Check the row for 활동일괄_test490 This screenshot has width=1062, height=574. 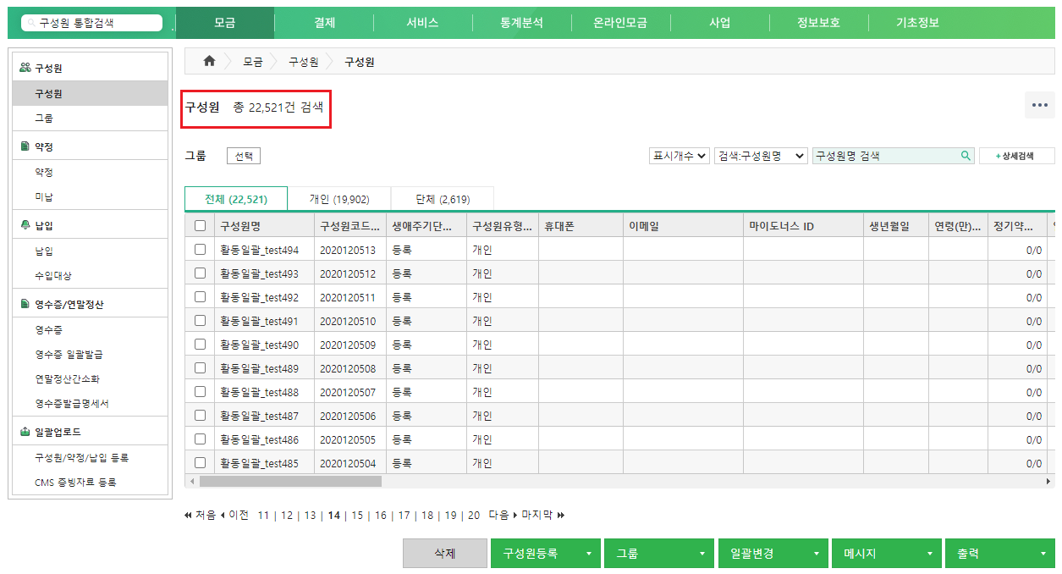201,345
